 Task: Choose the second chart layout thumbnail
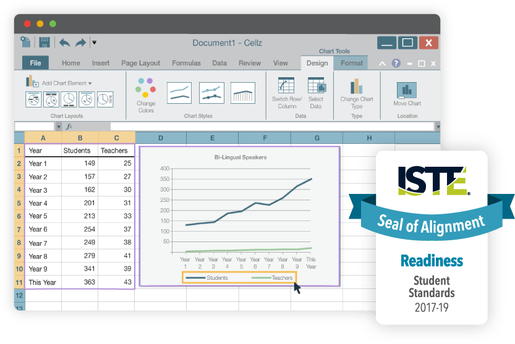point(51,99)
